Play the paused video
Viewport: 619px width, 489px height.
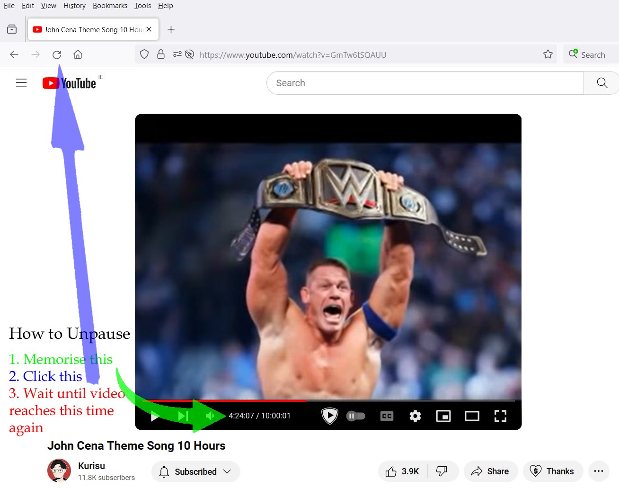point(155,416)
